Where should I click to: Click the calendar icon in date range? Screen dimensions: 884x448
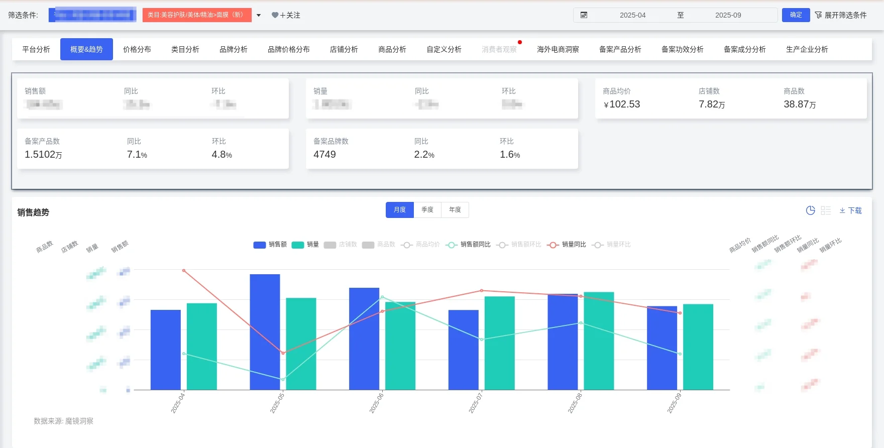point(584,15)
